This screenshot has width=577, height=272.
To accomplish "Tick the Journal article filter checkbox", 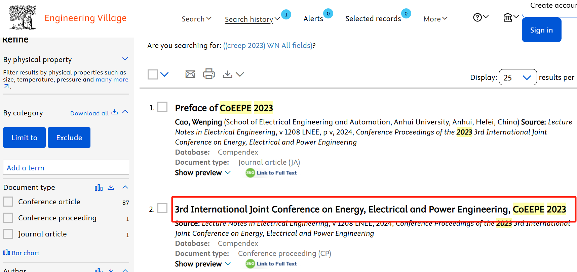I will [x=8, y=234].
